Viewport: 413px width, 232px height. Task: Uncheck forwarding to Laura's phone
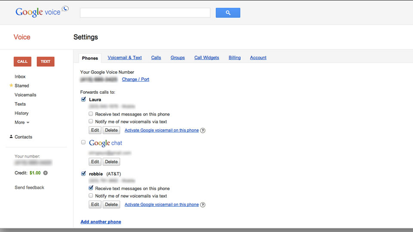click(x=84, y=99)
